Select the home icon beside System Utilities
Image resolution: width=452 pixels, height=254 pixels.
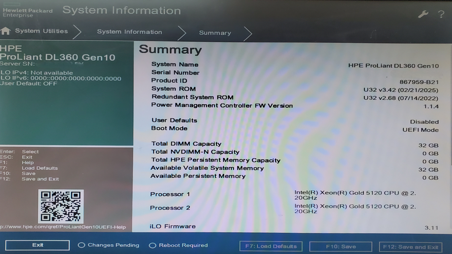[x=6, y=31]
